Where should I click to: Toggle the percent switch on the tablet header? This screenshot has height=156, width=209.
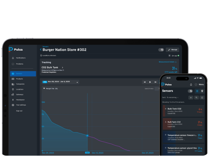(161, 50)
